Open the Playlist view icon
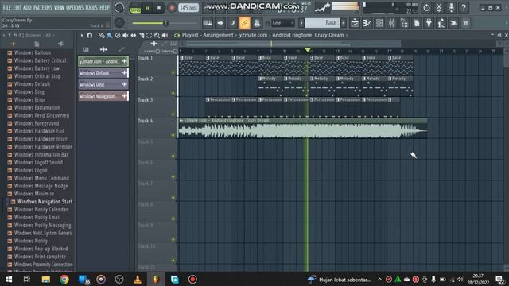 [x=355, y=23]
